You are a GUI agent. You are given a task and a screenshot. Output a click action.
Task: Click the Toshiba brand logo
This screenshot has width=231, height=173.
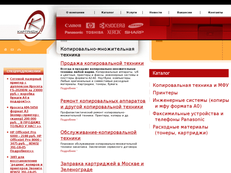[x=95, y=32]
